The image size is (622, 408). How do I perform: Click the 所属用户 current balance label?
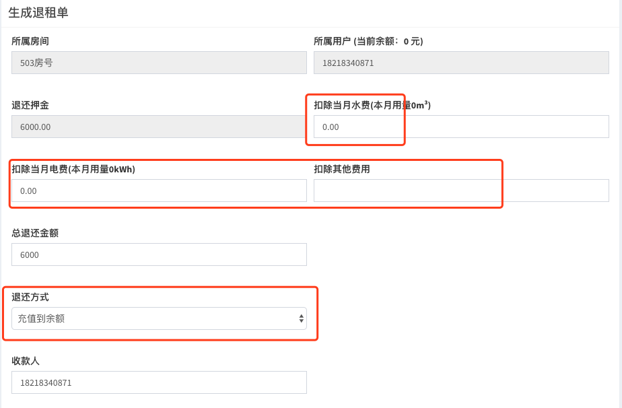point(368,41)
